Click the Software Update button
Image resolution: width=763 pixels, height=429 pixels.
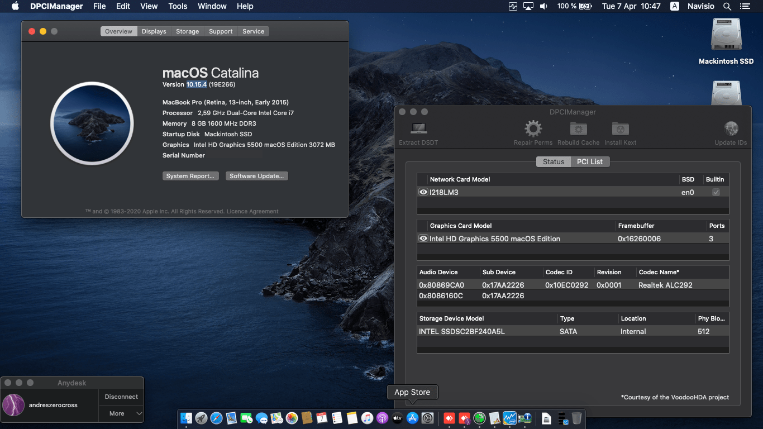[256, 175]
